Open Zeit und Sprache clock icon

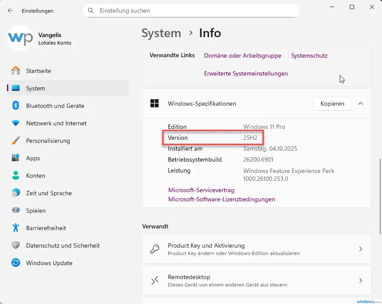(x=16, y=193)
